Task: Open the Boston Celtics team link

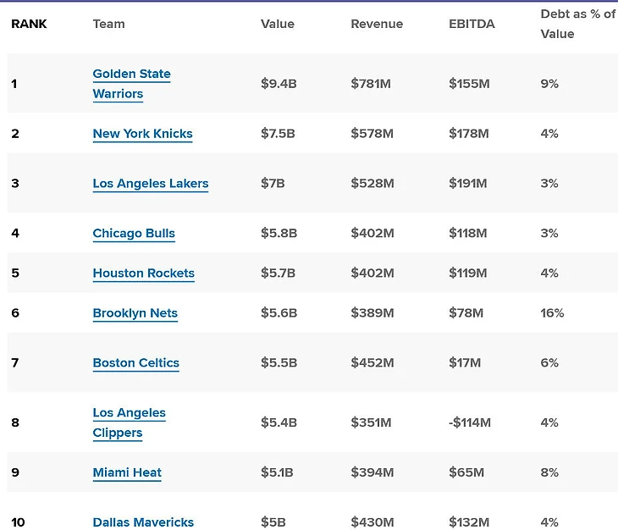Action: 136,362
